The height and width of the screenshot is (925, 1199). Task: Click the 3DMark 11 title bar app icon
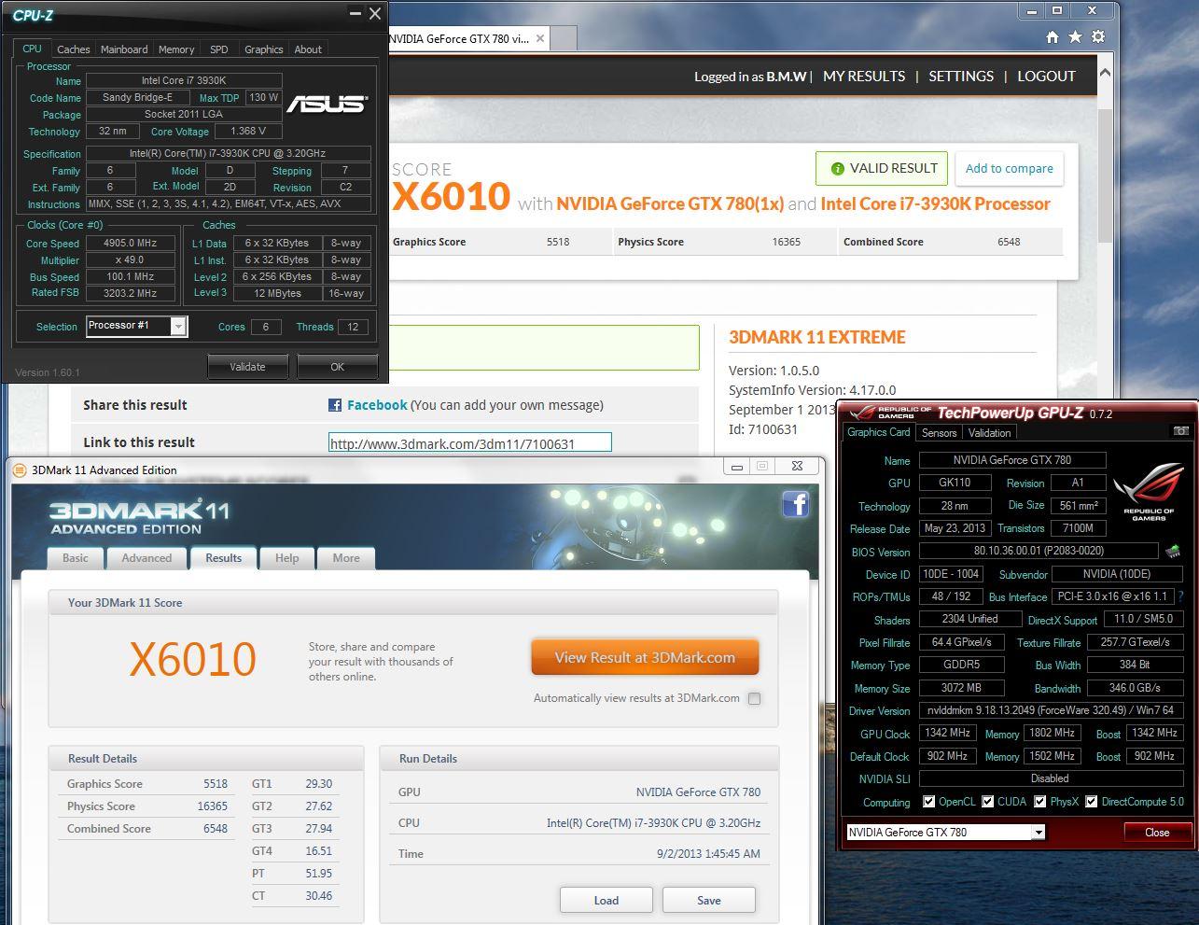coord(20,470)
